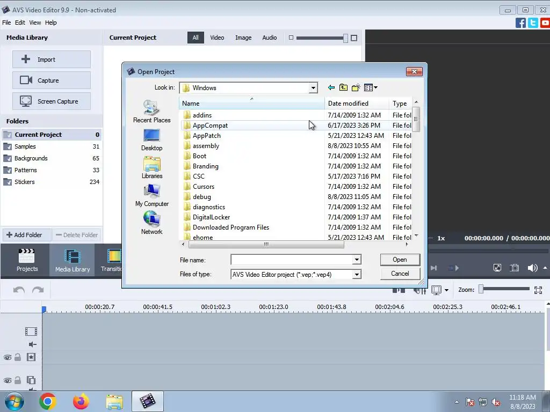This screenshot has height=412, width=550.
Task: Open the timeline view mode dropdown arrow
Action: 446,290
